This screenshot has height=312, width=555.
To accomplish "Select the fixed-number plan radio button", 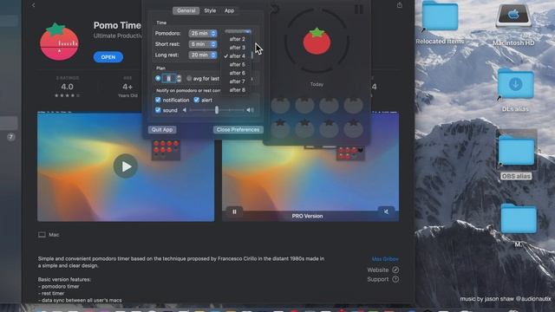I will click(x=158, y=78).
